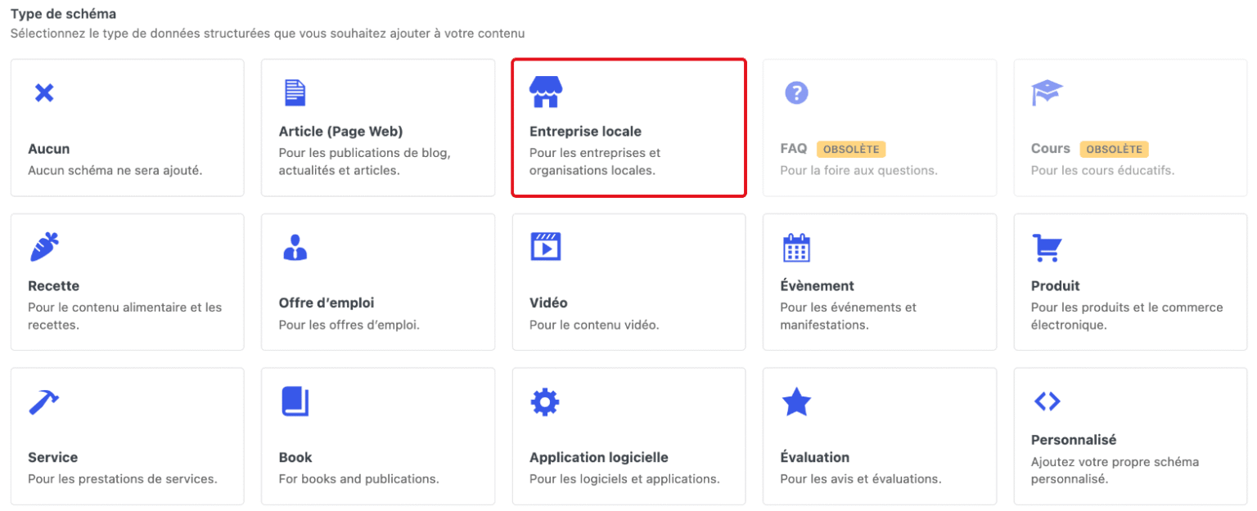Image resolution: width=1257 pixels, height=511 pixels.
Task: Click the document icon for Article (Page Web)
Action: (x=295, y=92)
